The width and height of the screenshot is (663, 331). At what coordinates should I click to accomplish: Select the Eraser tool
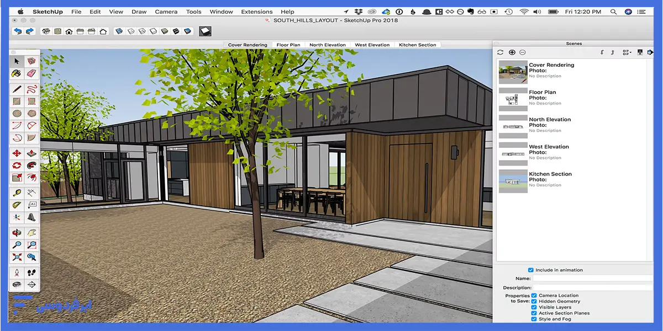point(31,73)
